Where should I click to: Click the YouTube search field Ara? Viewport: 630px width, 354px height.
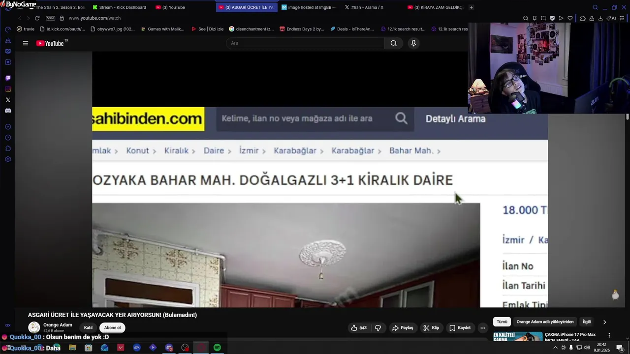(305, 43)
